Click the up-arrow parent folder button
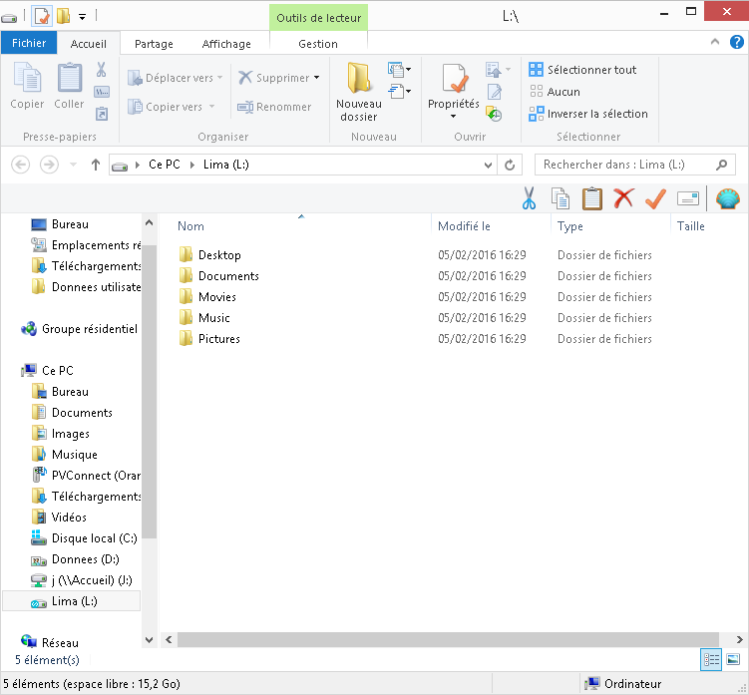749x695 pixels. [x=96, y=165]
